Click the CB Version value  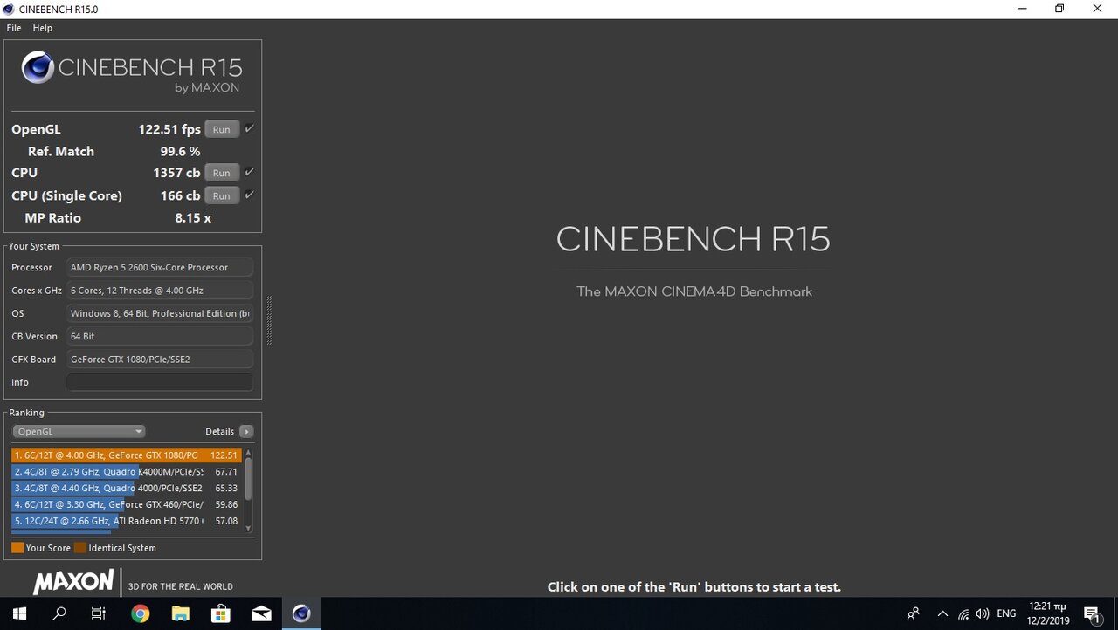point(160,336)
